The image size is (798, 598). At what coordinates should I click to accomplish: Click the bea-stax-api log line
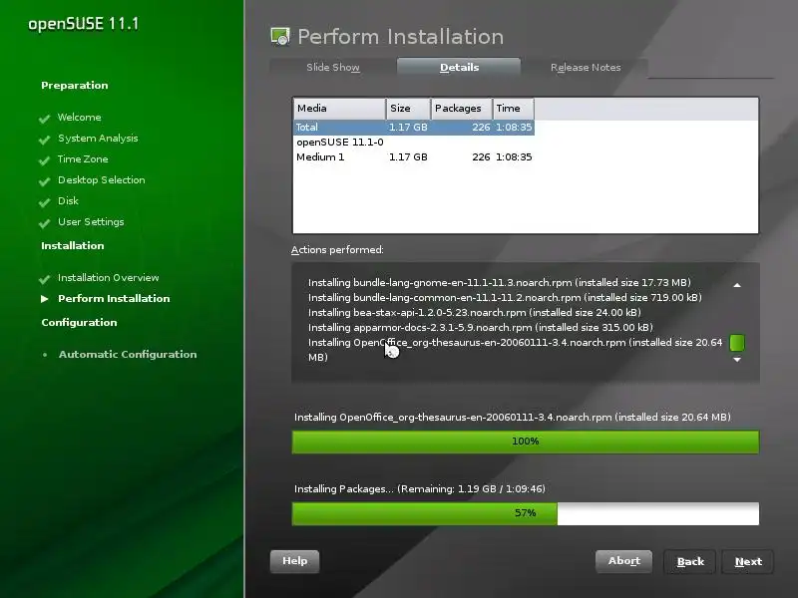point(475,313)
